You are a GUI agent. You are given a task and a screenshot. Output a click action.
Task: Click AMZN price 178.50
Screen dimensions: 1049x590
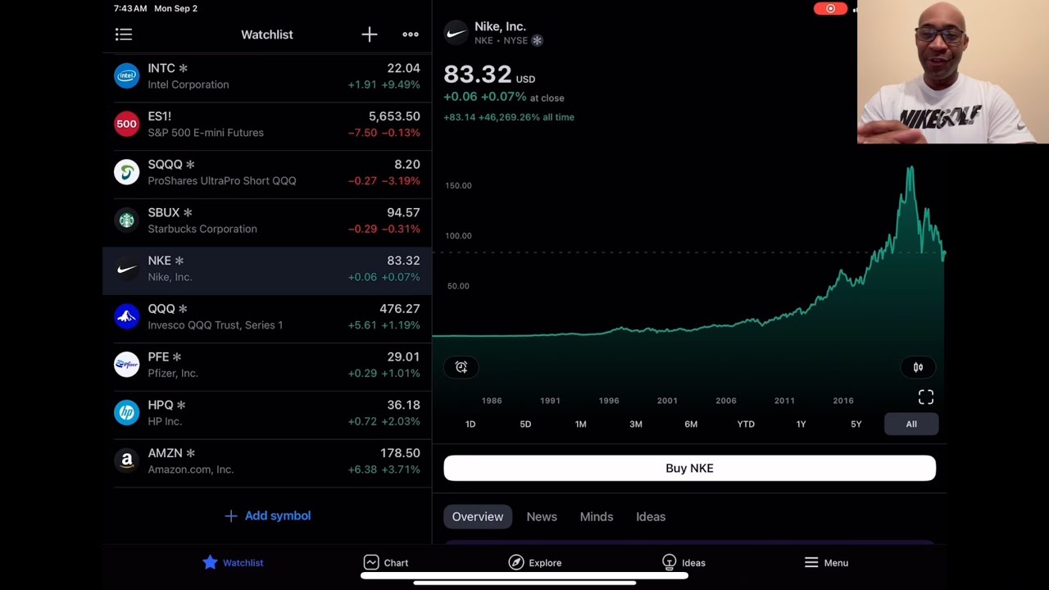click(400, 453)
